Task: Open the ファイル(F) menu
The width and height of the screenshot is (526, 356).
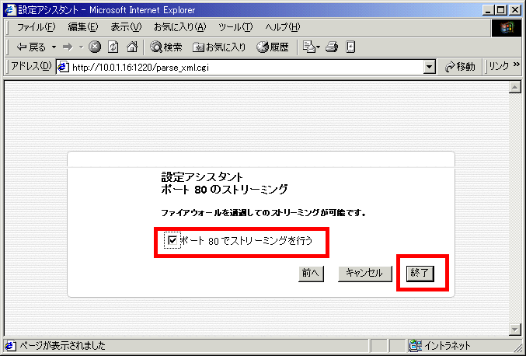Action: pos(36,27)
